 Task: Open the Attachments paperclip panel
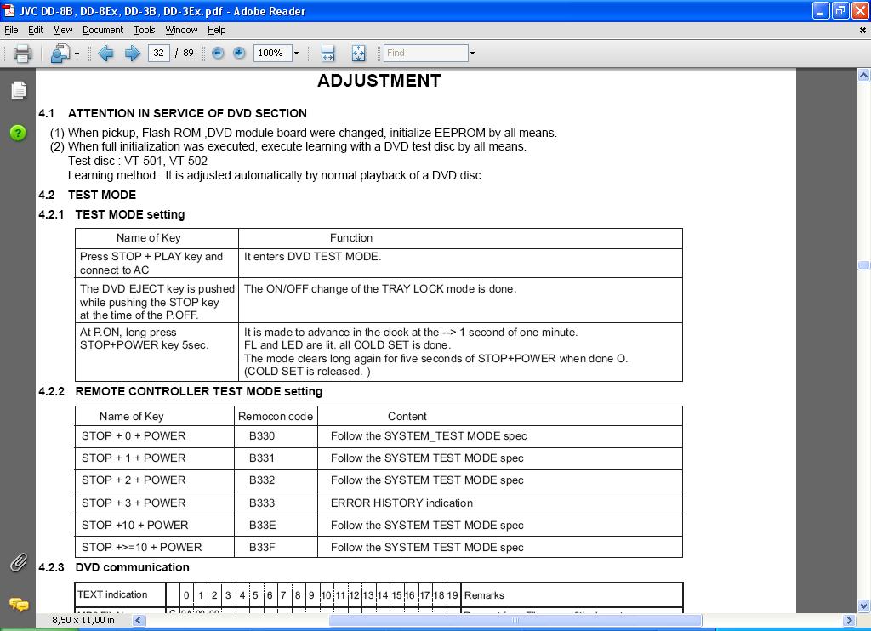pyautogui.click(x=18, y=562)
